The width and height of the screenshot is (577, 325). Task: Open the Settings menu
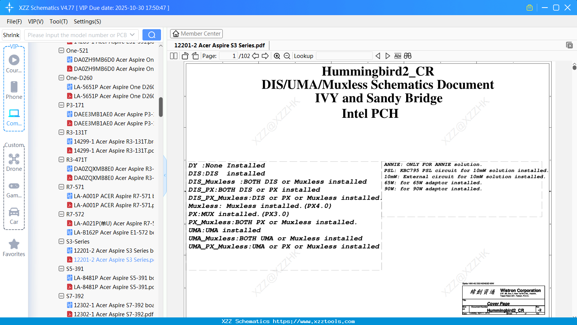click(88, 22)
